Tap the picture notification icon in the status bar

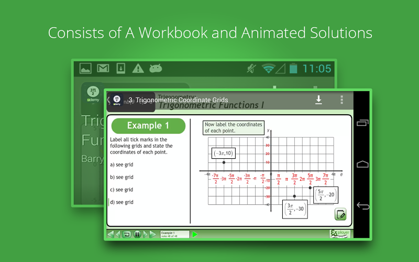click(x=85, y=69)
